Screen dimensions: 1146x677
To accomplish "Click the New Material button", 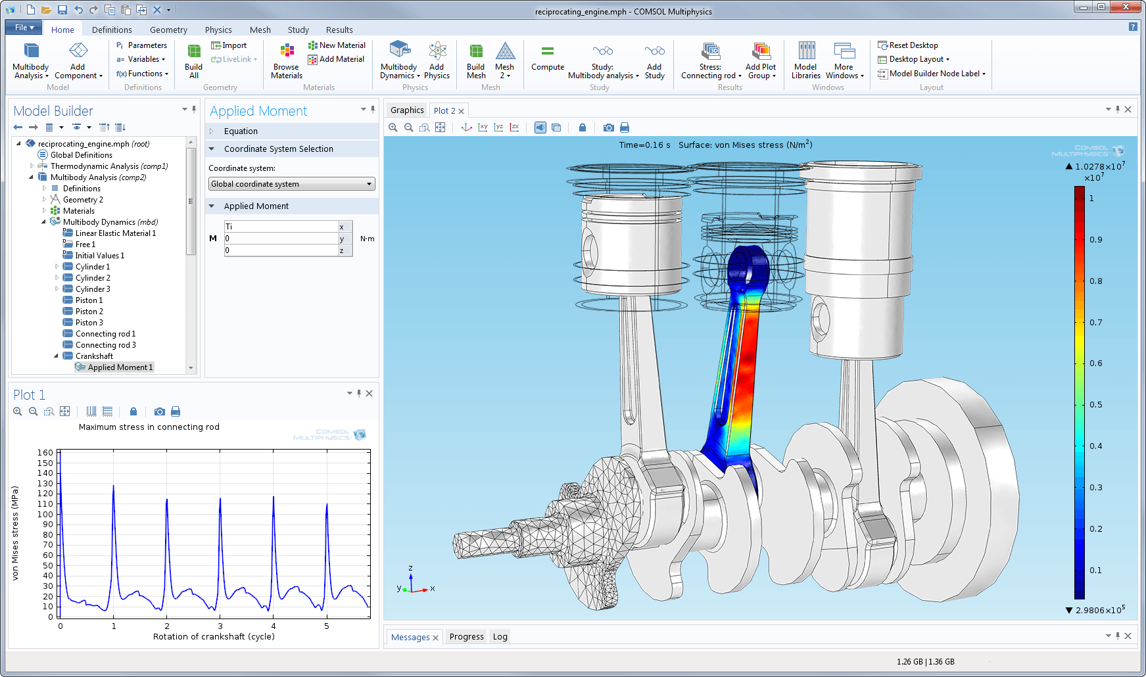I will (x=337, y=45).
